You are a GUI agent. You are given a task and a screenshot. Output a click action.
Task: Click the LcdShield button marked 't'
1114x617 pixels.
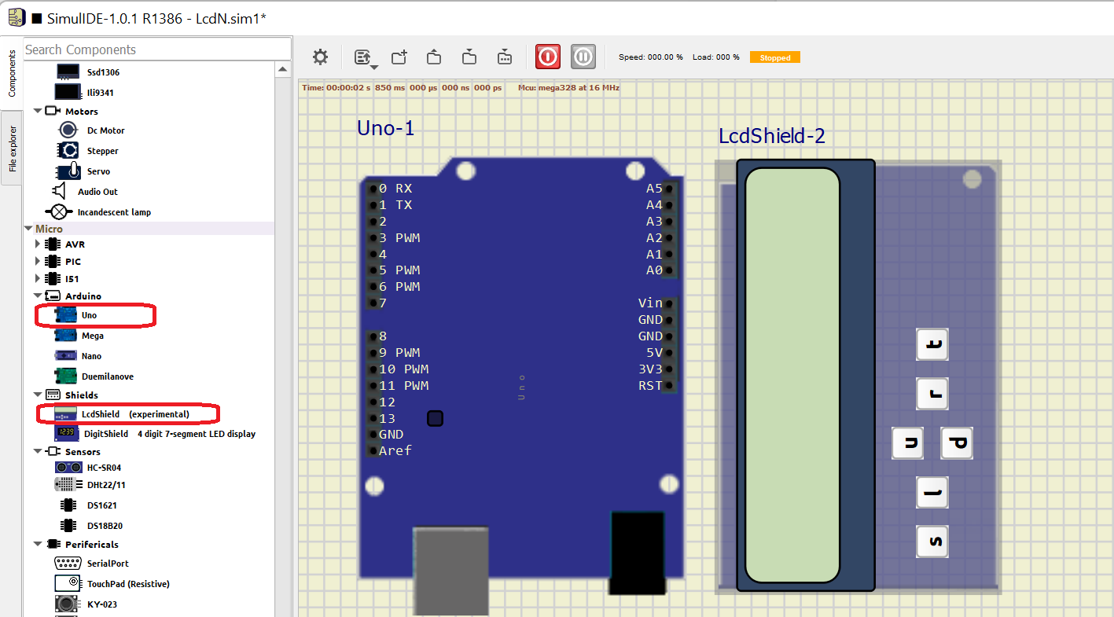click(x=933, y=344)
